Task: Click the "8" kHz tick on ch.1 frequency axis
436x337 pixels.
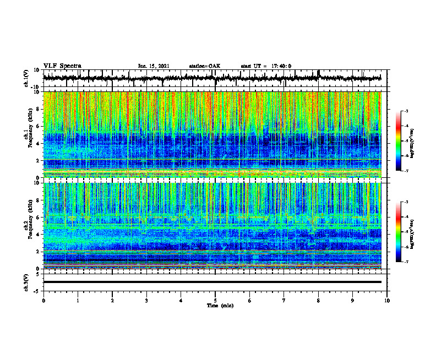Action: (x=38, y=109)
